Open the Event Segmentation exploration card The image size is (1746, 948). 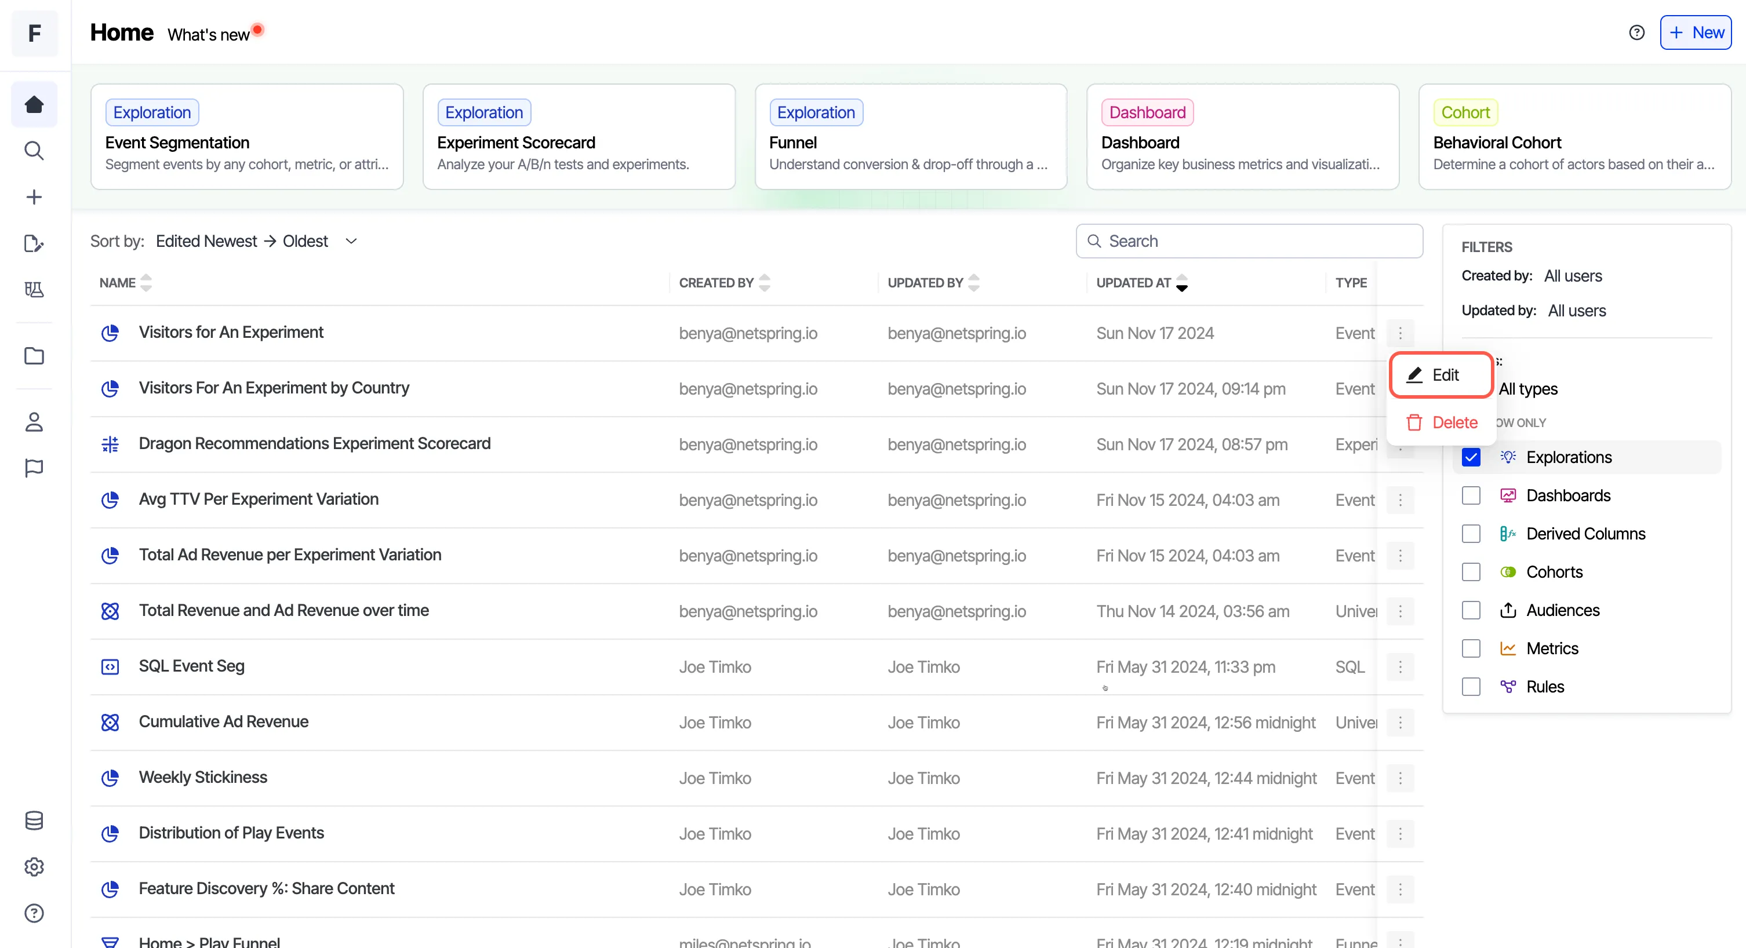click(247, 137)
